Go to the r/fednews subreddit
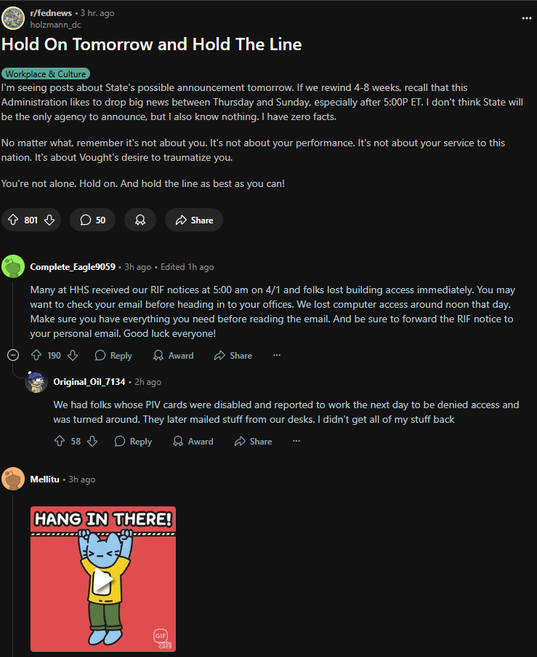 pos(51,13)
